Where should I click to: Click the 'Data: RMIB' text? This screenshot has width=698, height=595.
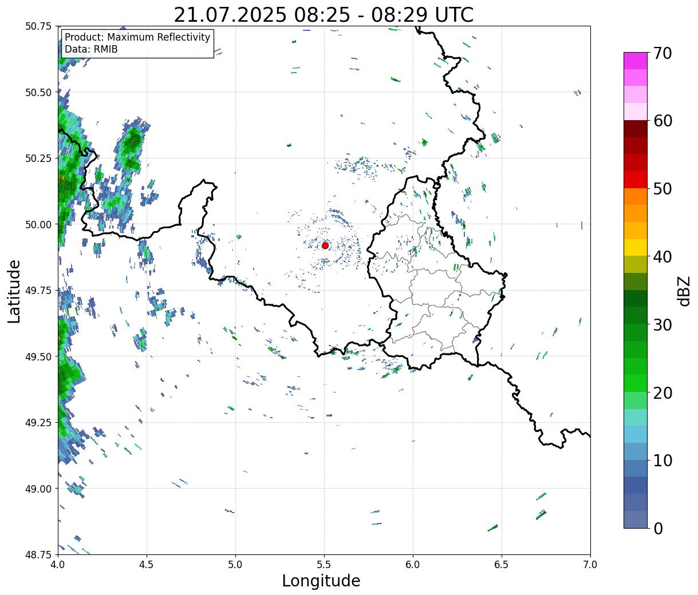click(x=91, y=49)
